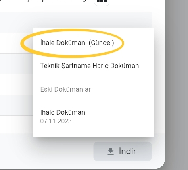Click the white dialog margin beside the dropdown menu
Screen dimensions: 188x170
click(159, 80)
